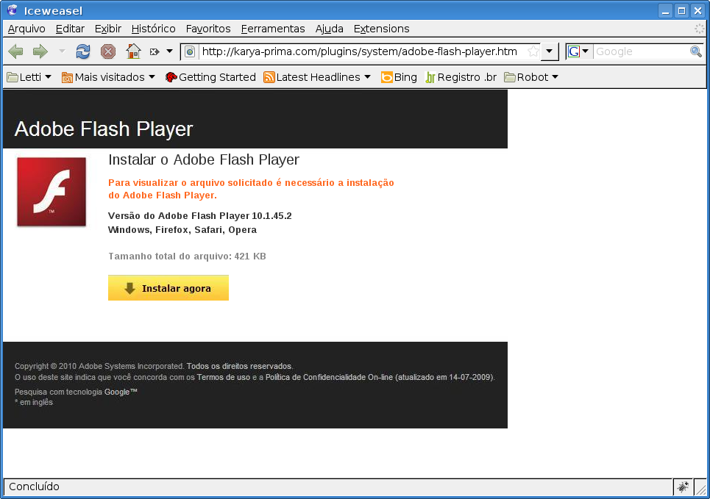This screenshot has height=499, width=710.
Task: Open the Bing bookmark
Action: click(x=399, y=77)
